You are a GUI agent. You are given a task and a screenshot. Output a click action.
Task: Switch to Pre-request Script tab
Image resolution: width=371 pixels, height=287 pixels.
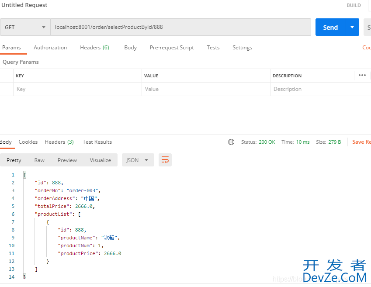point(172,48)
